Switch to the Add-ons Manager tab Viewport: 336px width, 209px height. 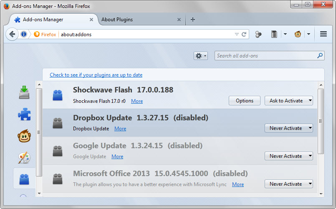[53, 20]
